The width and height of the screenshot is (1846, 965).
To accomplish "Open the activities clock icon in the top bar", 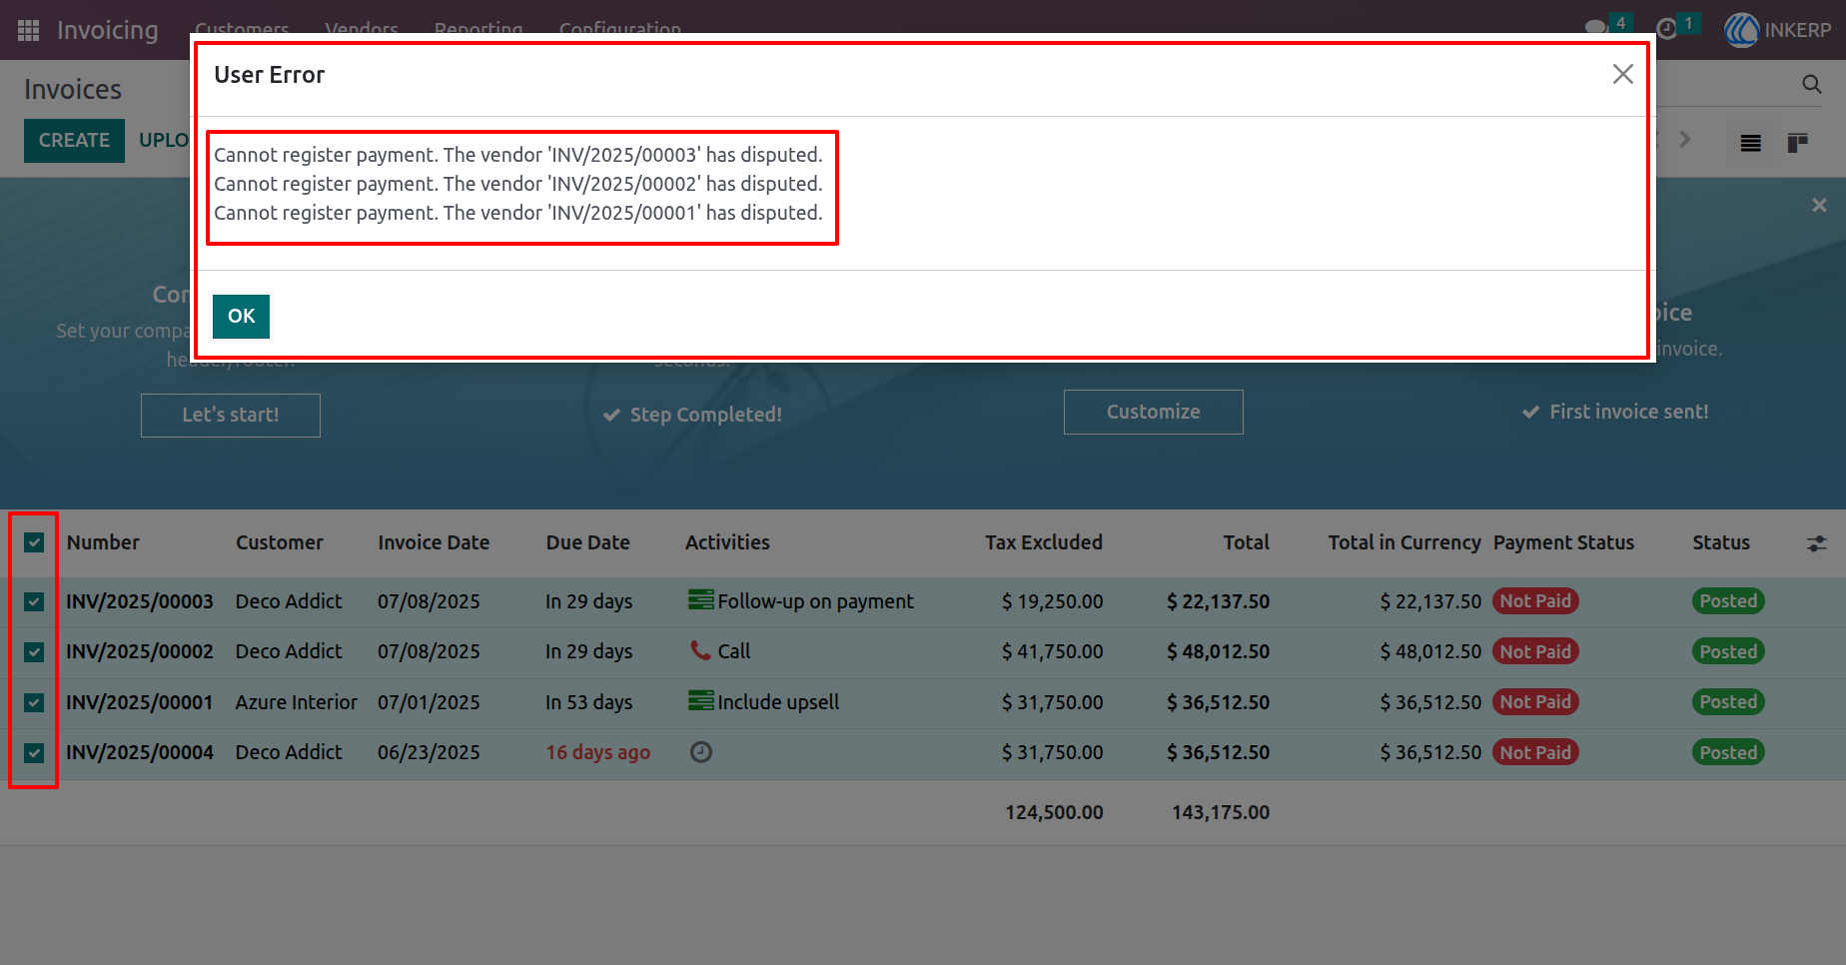I will [1667, 29].
